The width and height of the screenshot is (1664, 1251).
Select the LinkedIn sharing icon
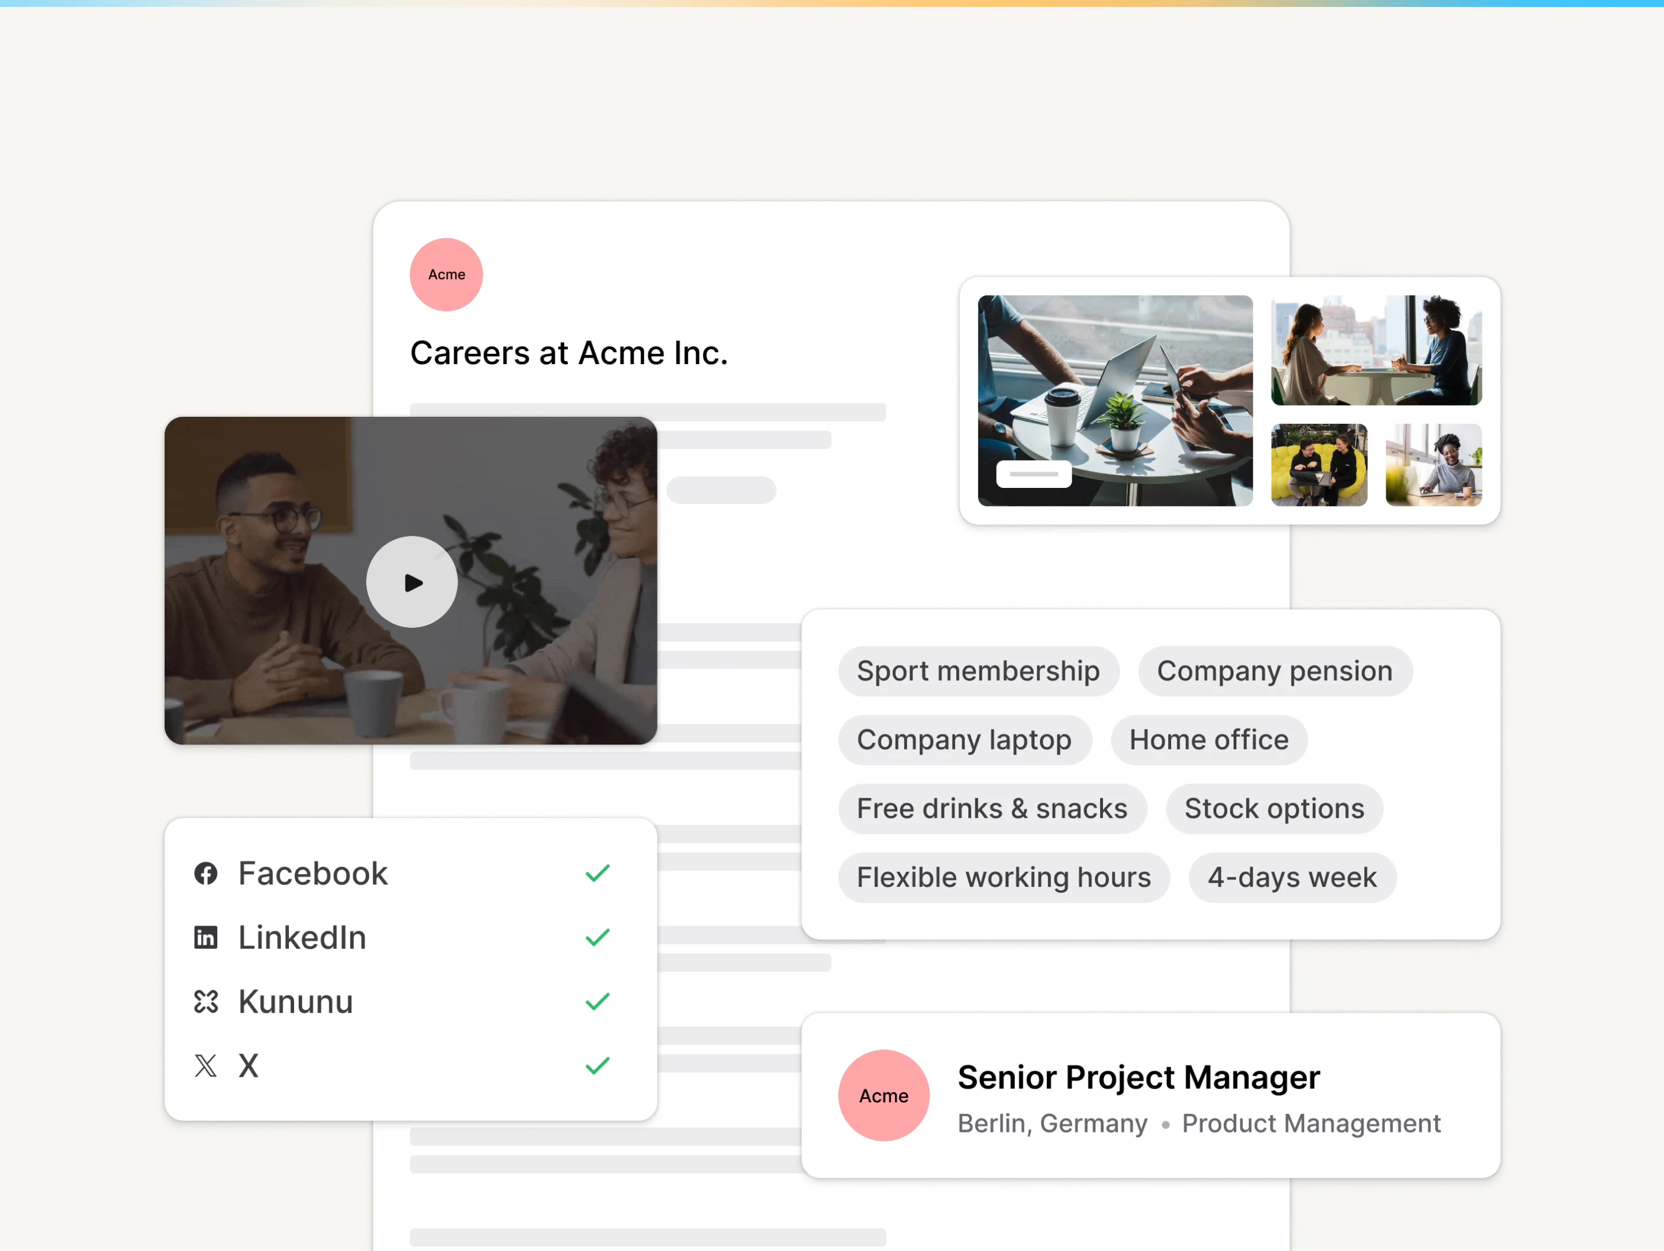[x=206, y=937]
